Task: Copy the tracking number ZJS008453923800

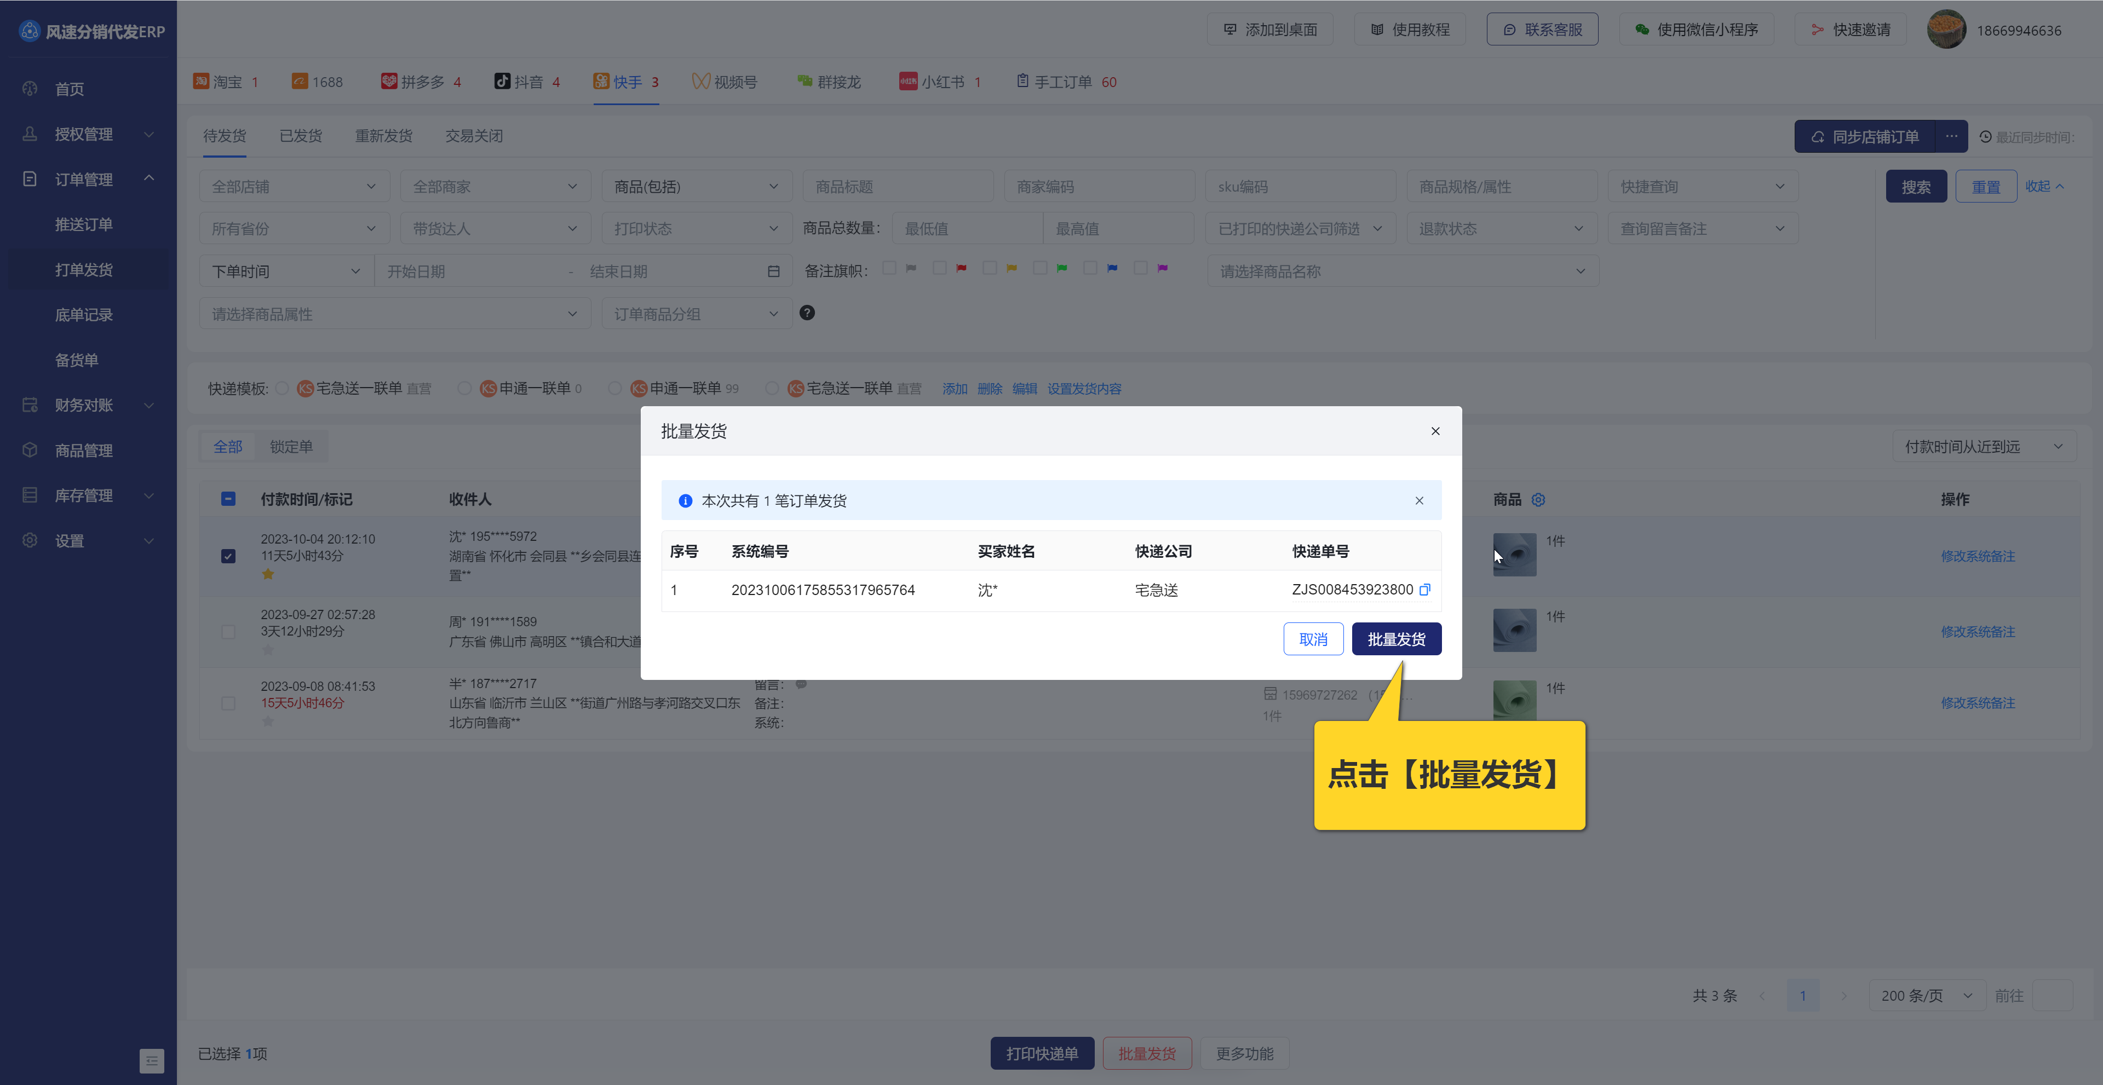Action: [1424, 590]
